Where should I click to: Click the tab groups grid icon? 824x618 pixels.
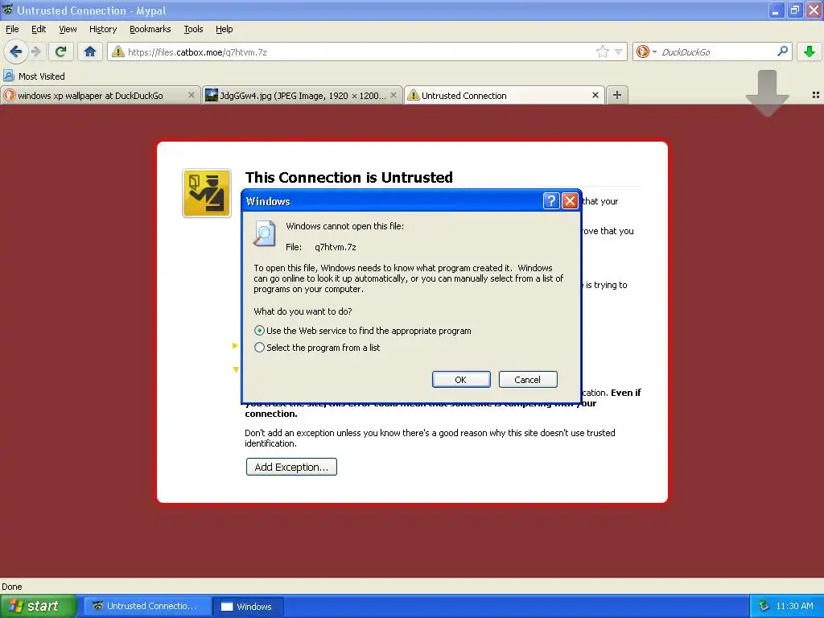coord(816,95)
